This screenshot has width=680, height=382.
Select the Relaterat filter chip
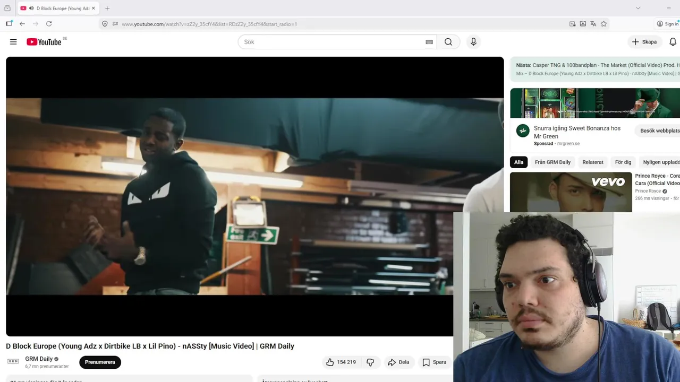(x=593, y=162)
